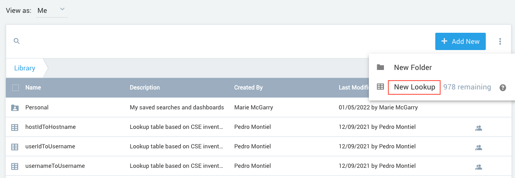Click the usernameToUsername lookup table icon

[15, 166]
